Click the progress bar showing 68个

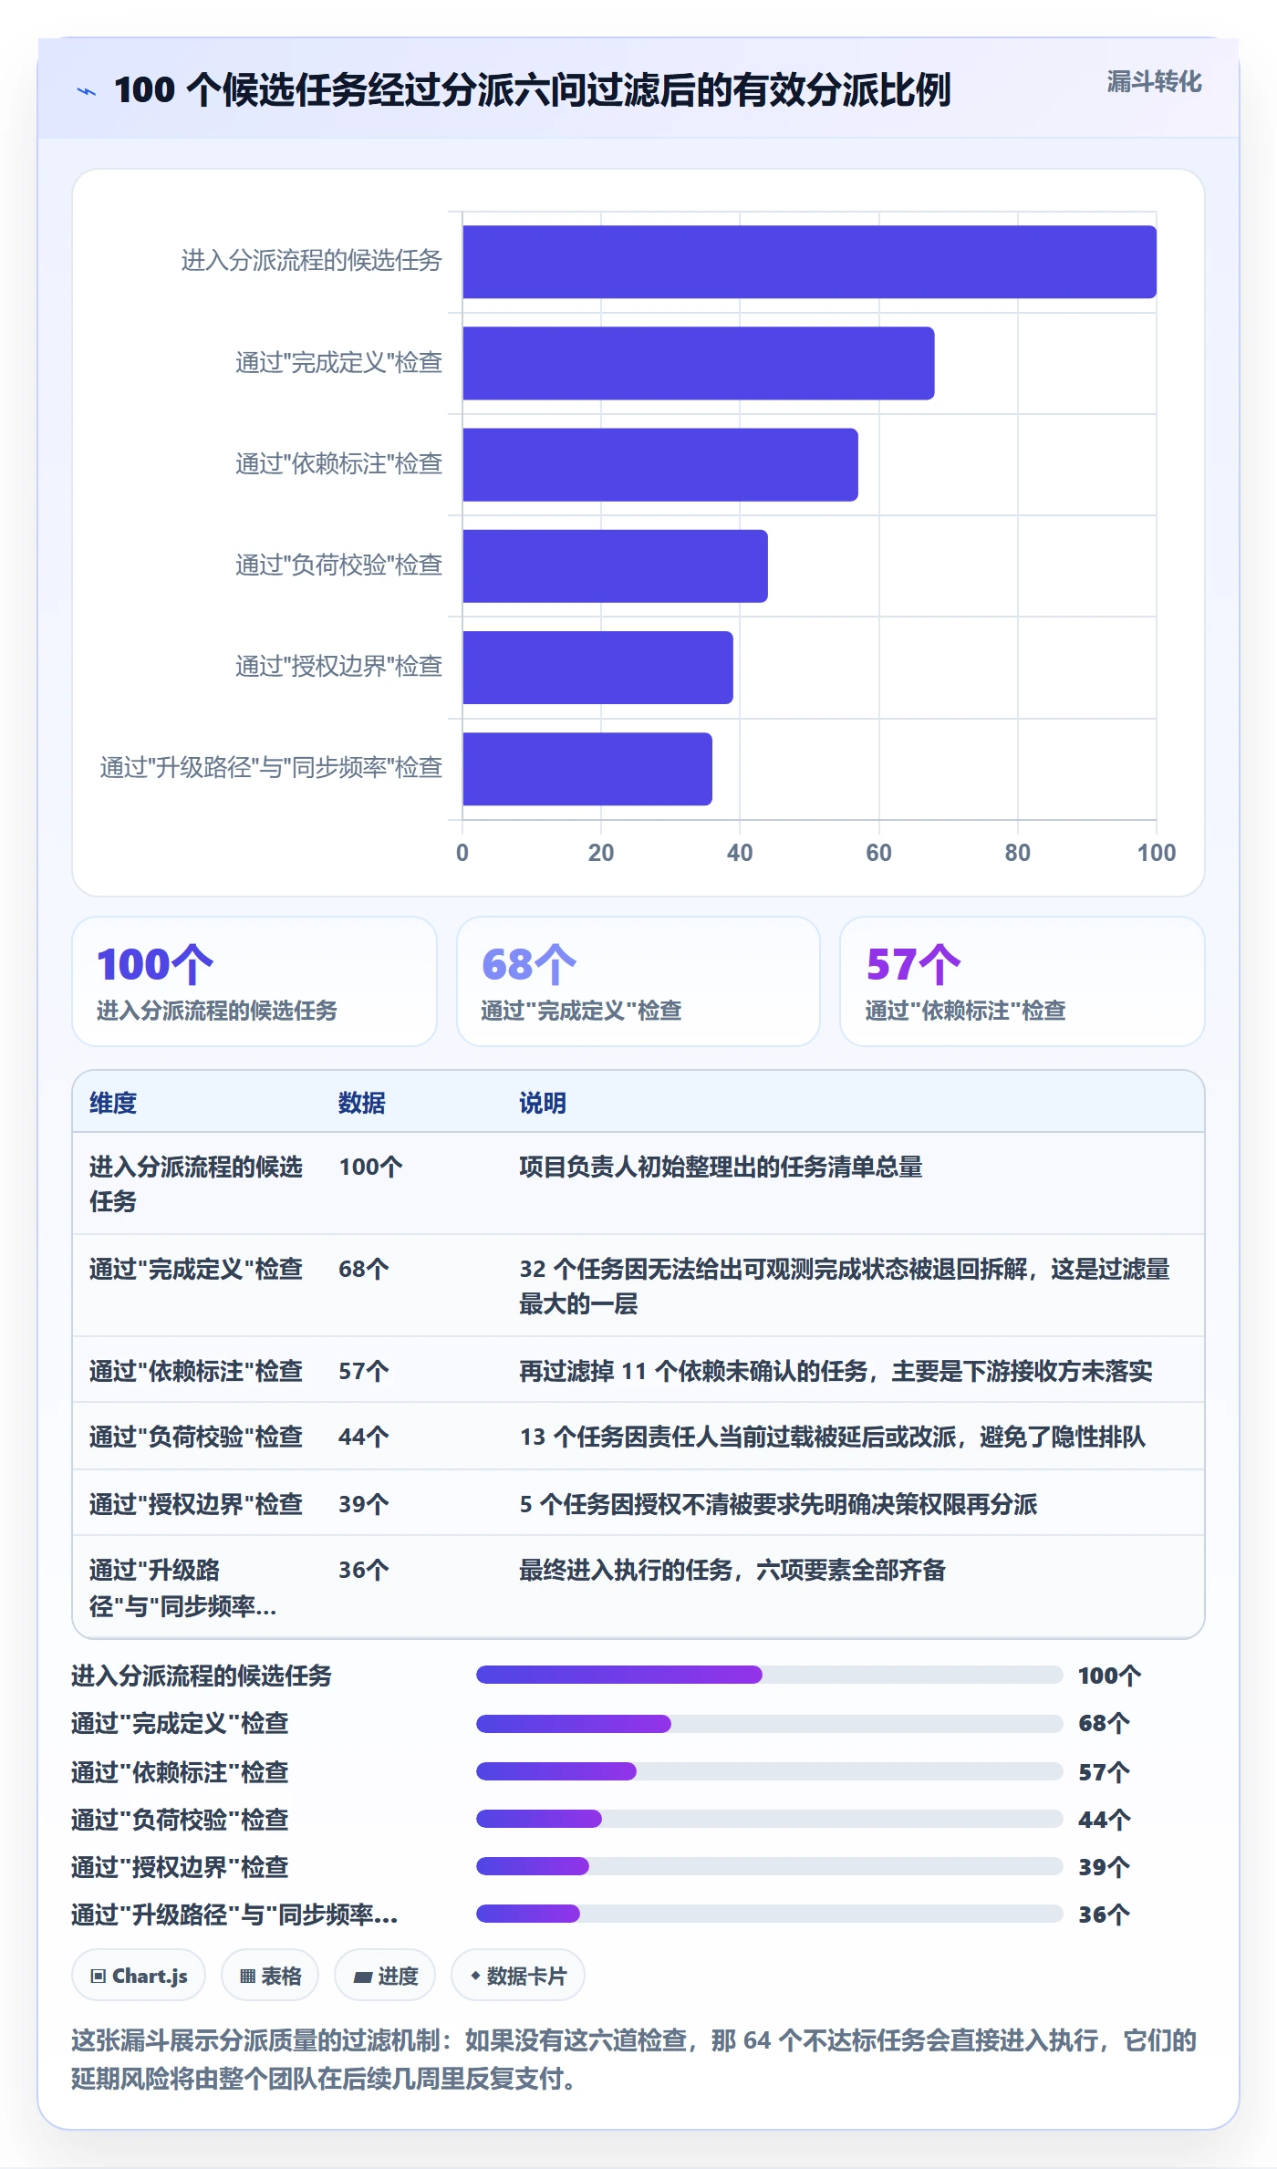[770, 1724]
